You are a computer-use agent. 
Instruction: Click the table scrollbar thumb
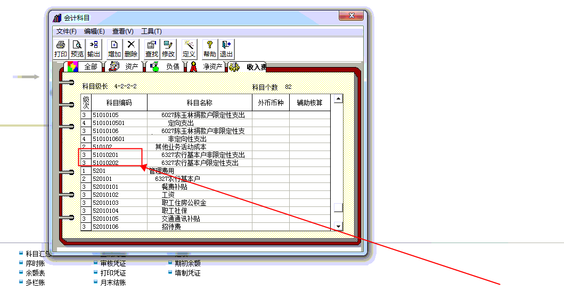[x=338, y=207]
